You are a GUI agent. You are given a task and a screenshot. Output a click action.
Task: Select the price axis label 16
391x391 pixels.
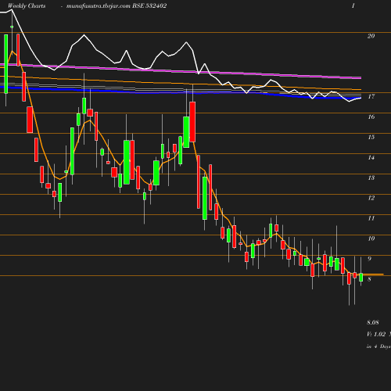(371, 117)
